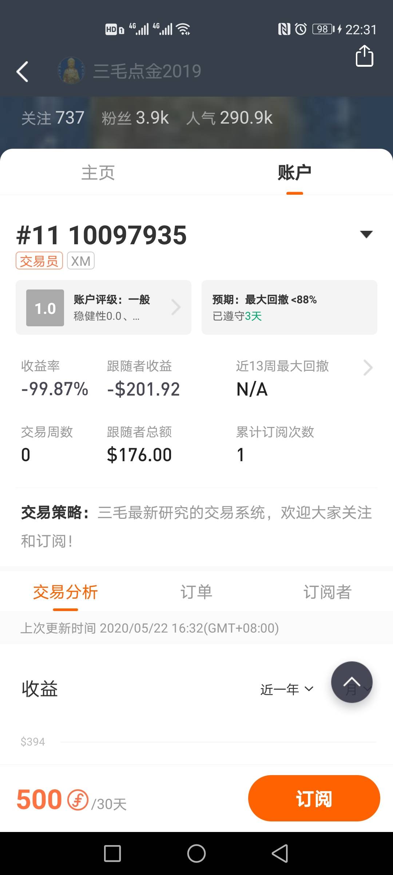The height and width of the screenshot is (875, 393).
Task: Tap the share icon at top right
Action: (364, 56)
